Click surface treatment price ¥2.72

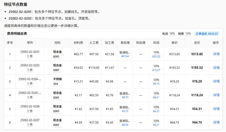coord(125,111)
